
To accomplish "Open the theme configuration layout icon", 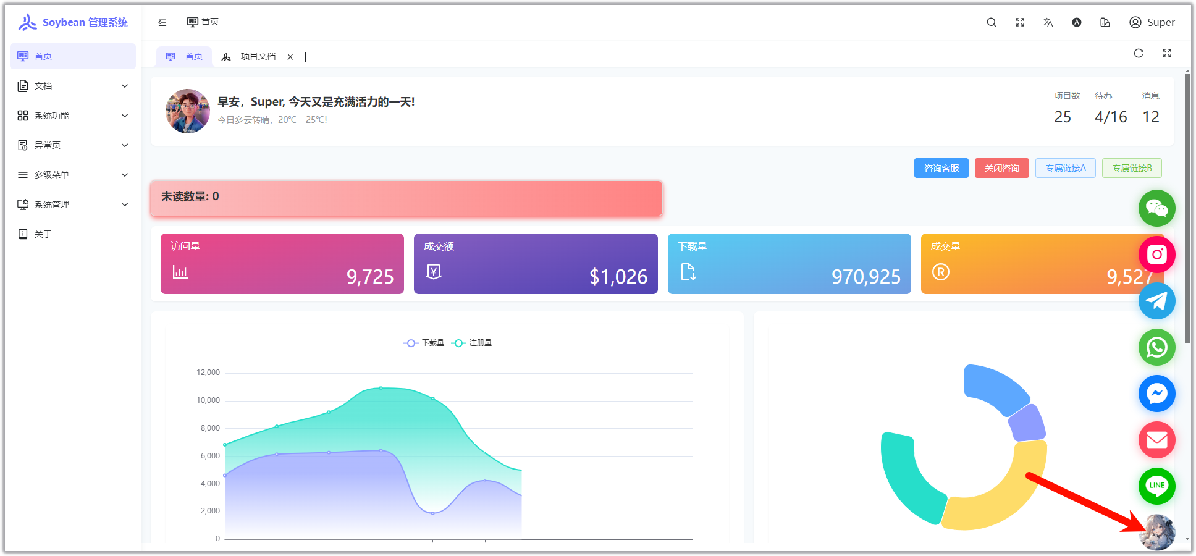I will tap(1105, 22).
